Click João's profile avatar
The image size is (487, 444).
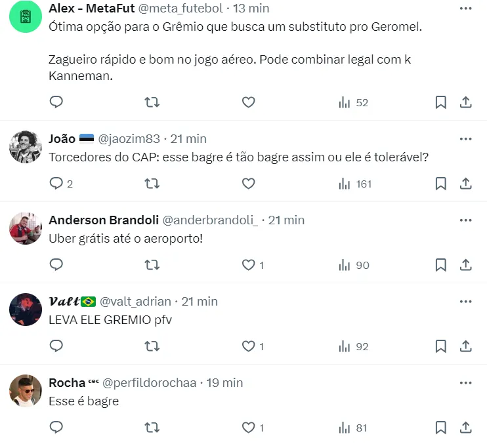pos(26,147)
